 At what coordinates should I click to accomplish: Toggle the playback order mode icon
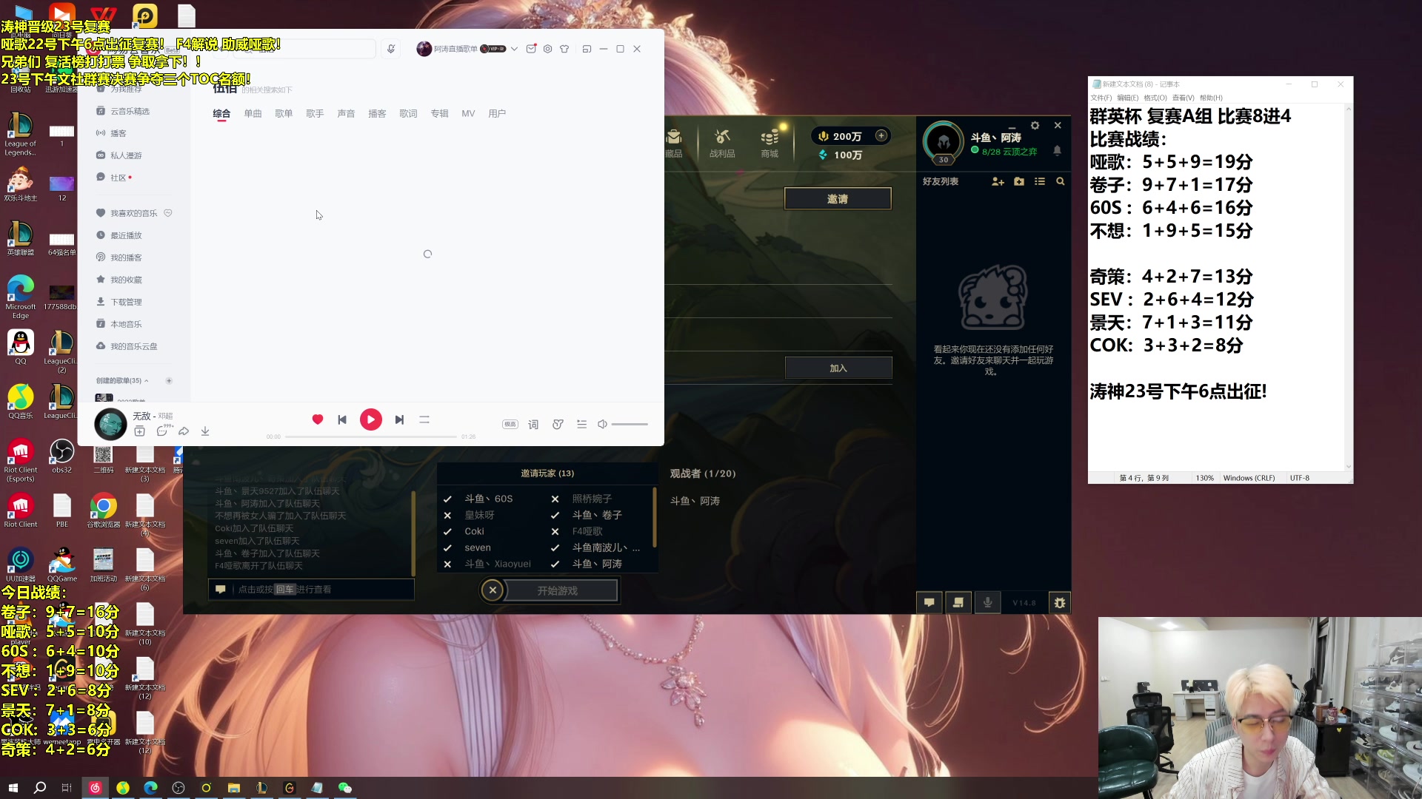(424, 419)
